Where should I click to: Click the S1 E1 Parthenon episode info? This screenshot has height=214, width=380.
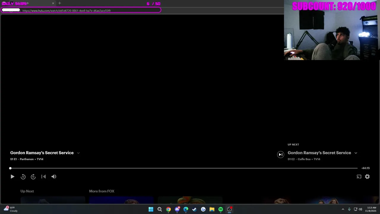[27, 159]
